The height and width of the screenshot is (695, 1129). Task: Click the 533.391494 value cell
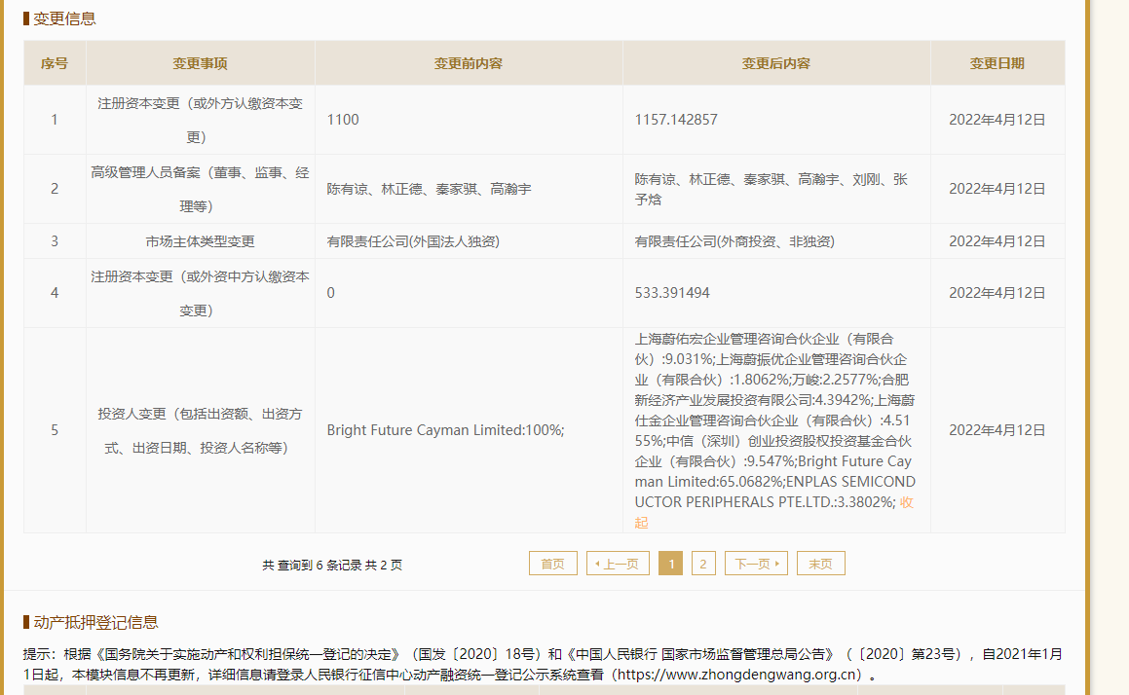(x=672, y=293)
